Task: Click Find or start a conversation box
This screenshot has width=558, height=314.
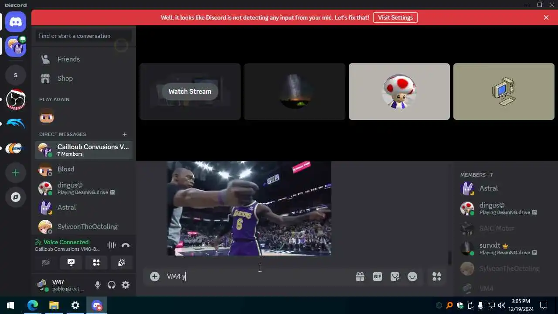Action: pos(84,36)
